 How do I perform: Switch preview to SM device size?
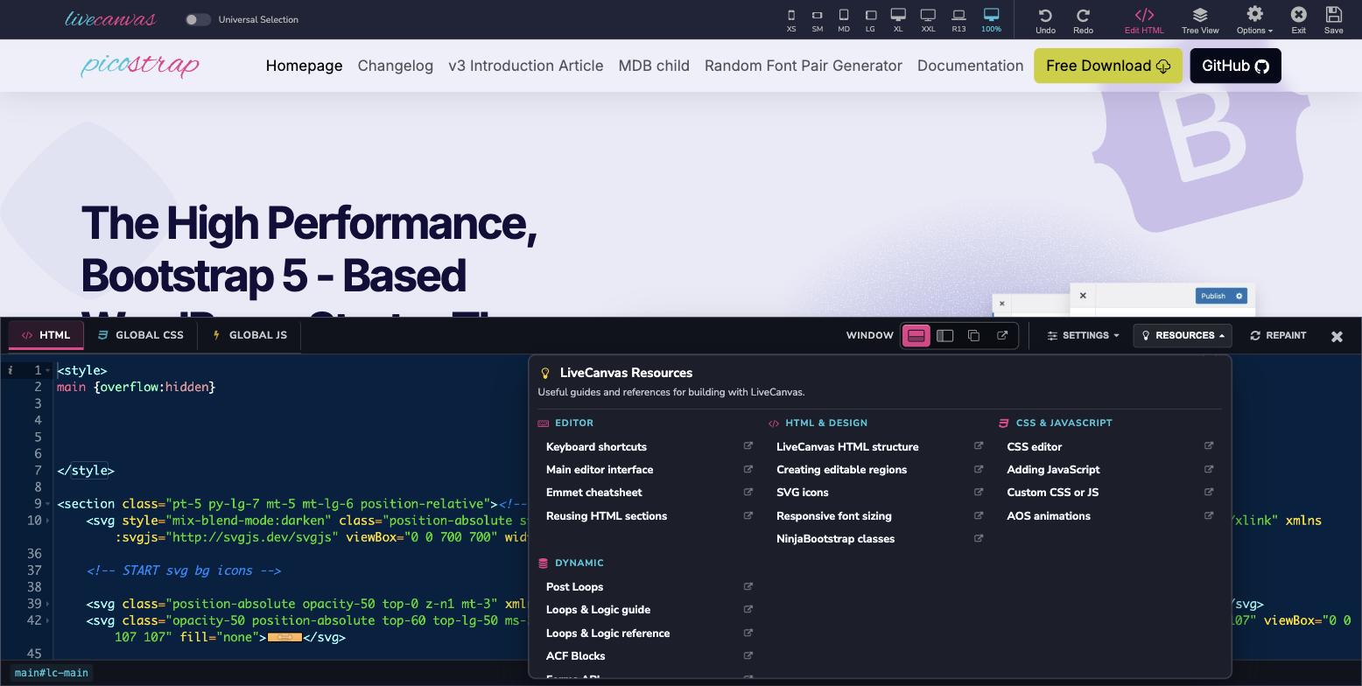[x=818, y=20]
